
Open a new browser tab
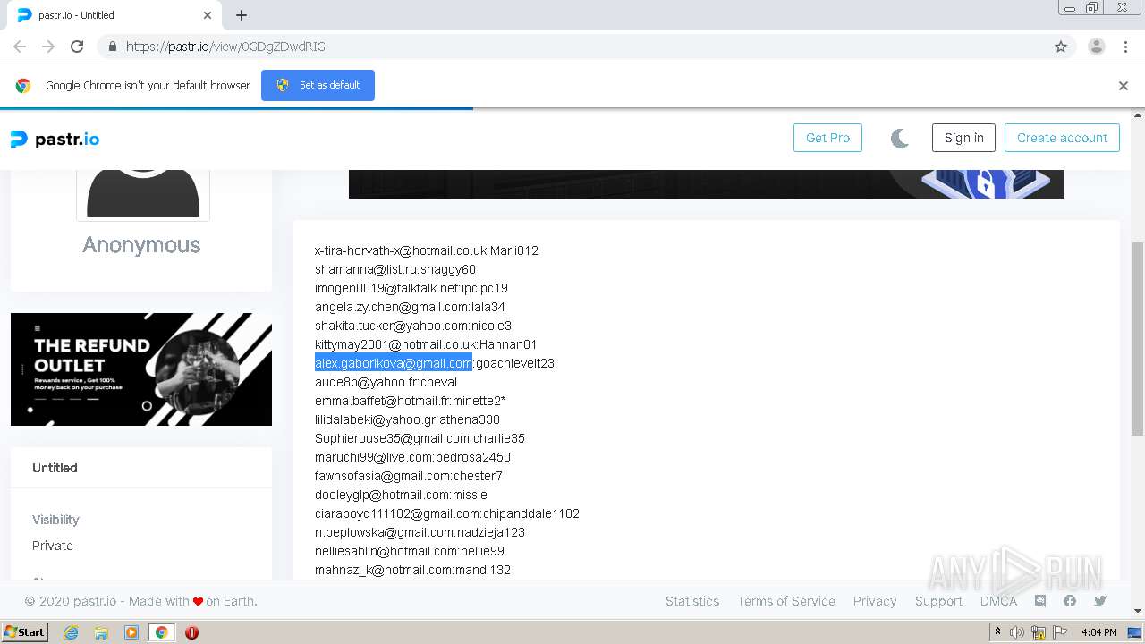tap(242, 15)
